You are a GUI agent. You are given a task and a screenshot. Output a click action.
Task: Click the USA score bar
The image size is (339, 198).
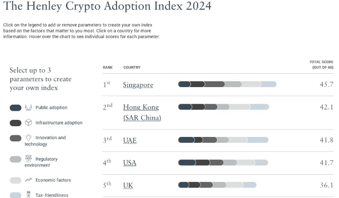223,163
